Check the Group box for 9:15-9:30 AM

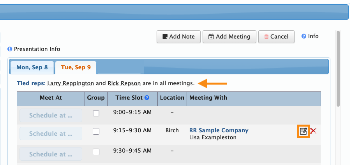96,132
